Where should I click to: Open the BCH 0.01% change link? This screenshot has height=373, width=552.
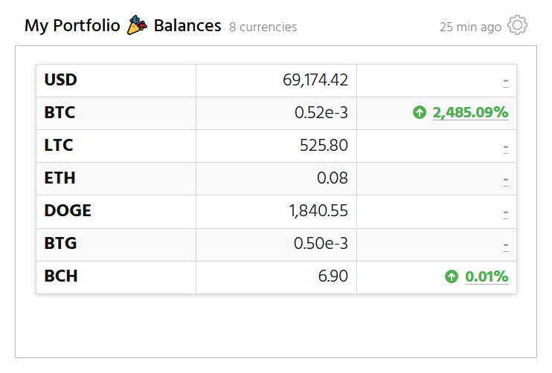(x=487, y=276)
